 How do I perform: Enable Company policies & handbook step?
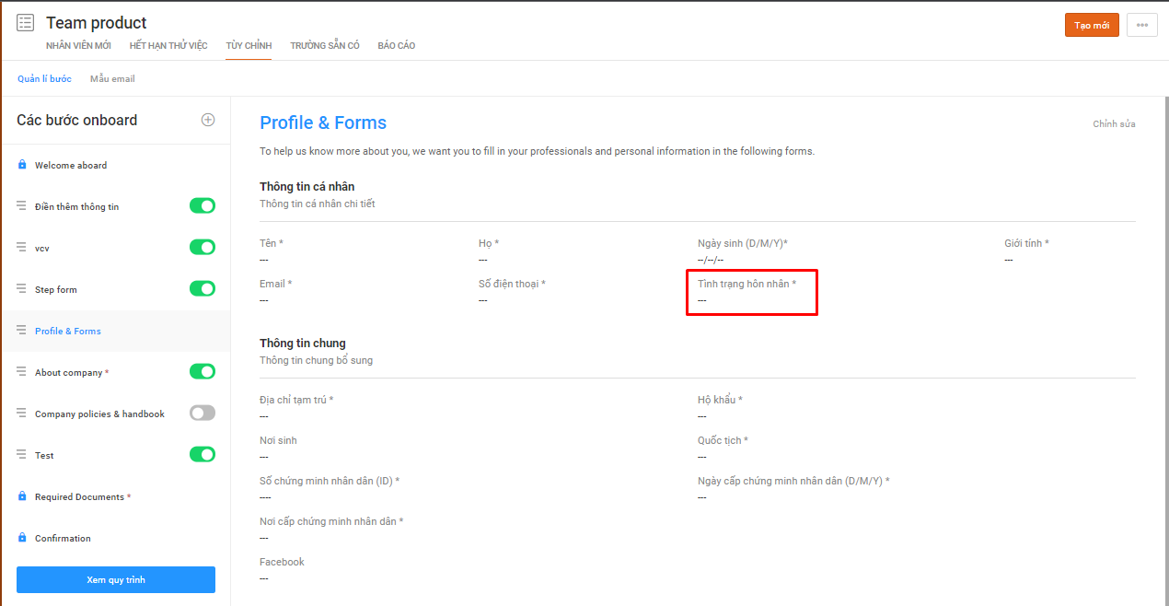[203, 413]
